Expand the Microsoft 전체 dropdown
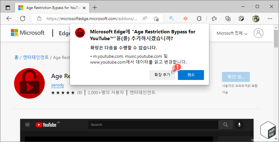The height and width of the screenshot is (142, 279). pyautogui.click(x=232, y=33)
